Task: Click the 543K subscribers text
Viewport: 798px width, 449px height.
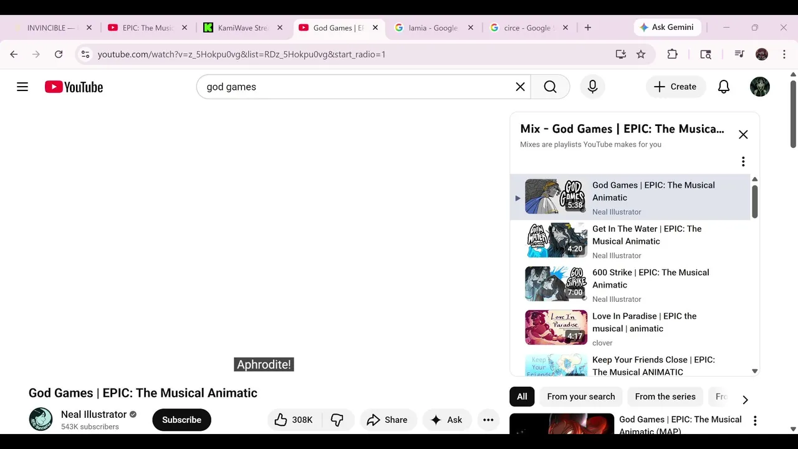Action: (x=90, y=427)
